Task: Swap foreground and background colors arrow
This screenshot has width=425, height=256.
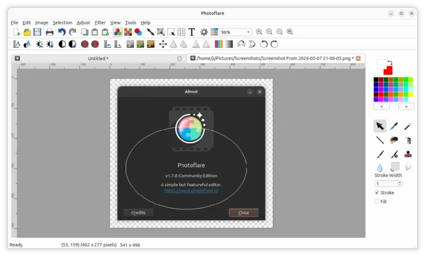Action: click(x=390, y=63)
